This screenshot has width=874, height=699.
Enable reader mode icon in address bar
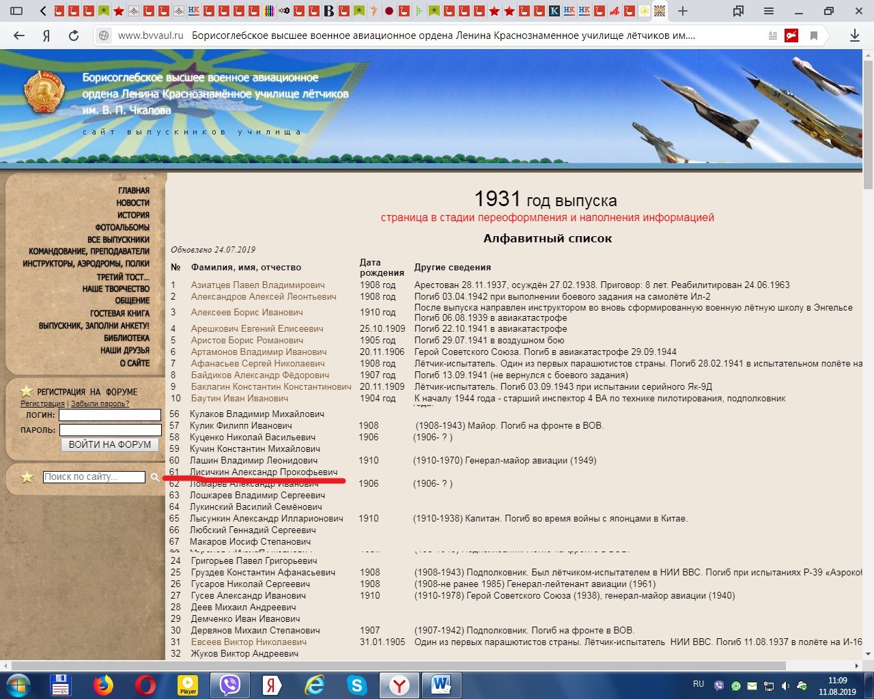pyautogui.click(x=772, y=36)
